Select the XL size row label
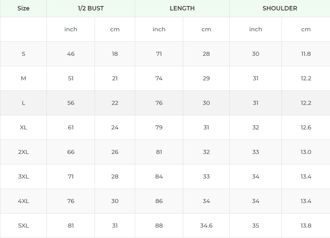Screen dimensions: 330x238 (x=23, y=127)
